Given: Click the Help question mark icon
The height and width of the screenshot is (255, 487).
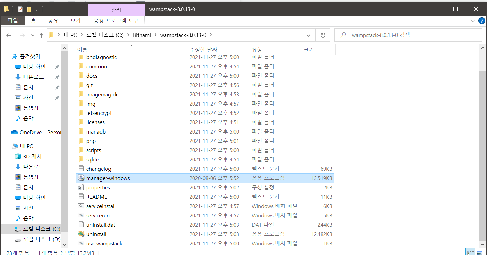Looking at the screenshot, I should point(481,21).
